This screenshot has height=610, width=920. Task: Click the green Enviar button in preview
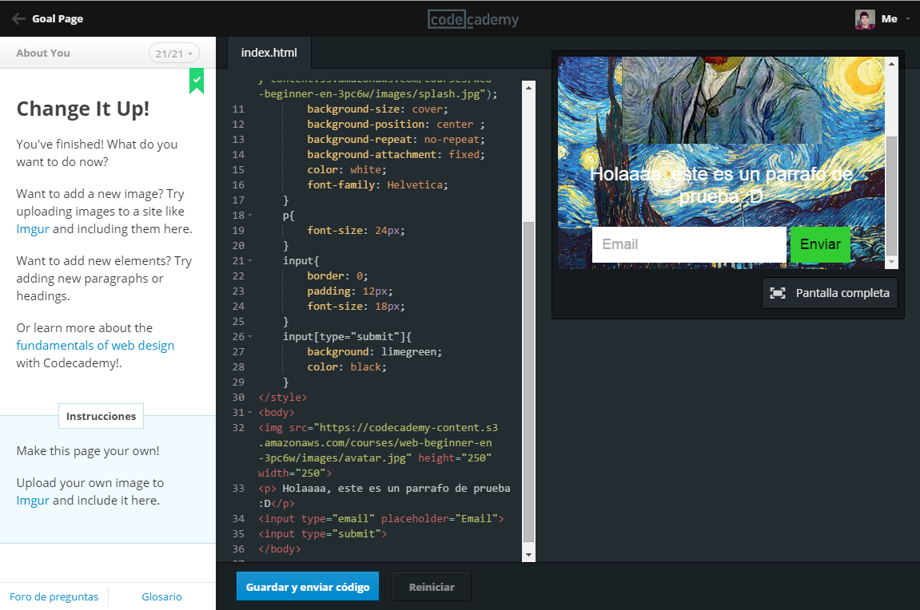[820, 244]
